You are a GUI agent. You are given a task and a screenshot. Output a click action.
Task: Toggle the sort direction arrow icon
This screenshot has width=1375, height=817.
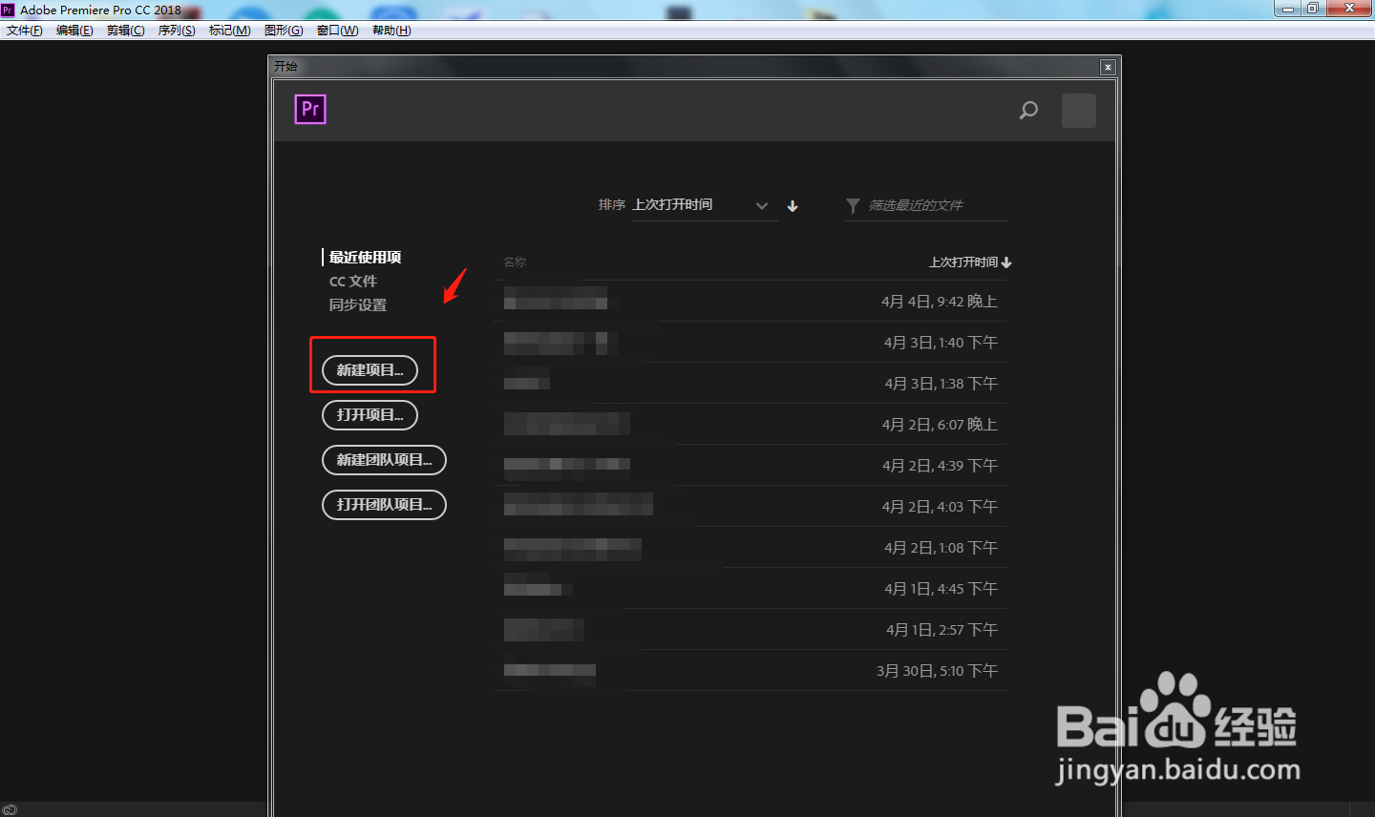click(793, 206)
